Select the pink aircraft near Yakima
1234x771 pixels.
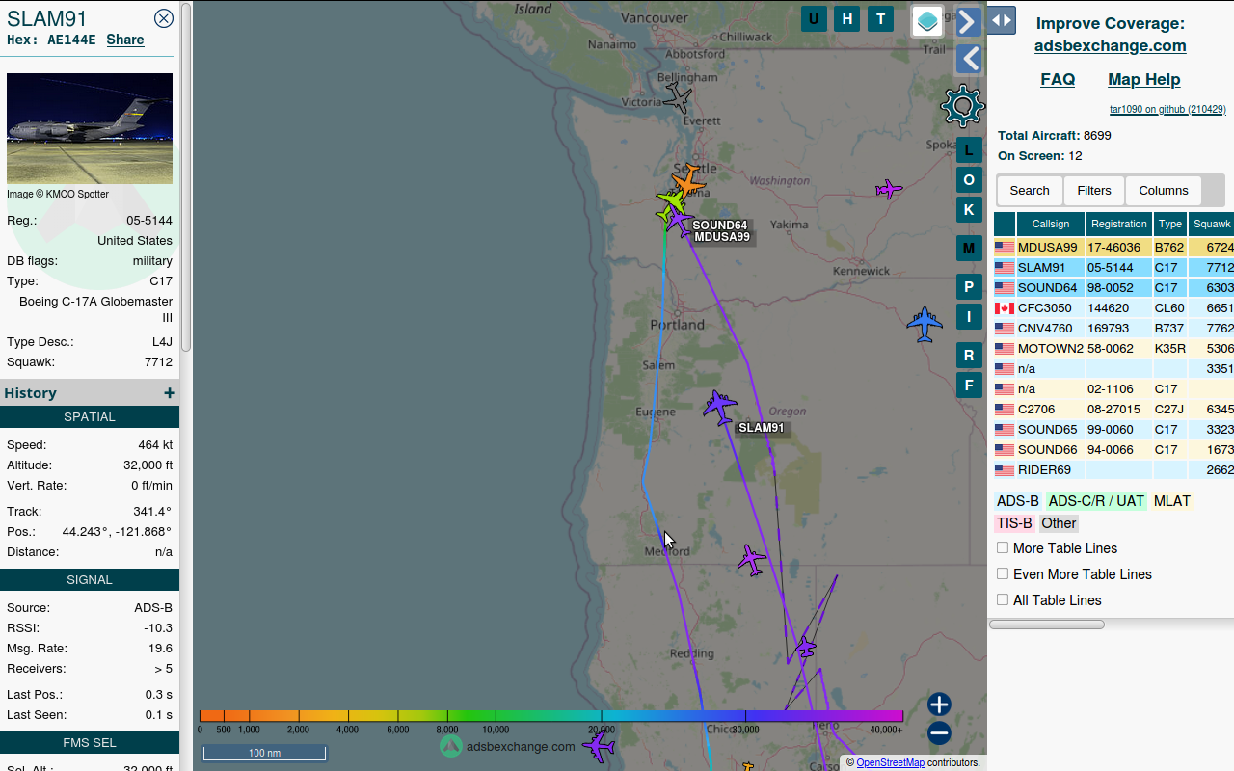pos(889,189)
